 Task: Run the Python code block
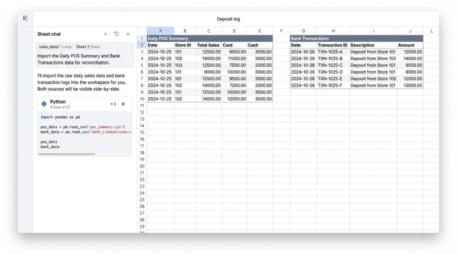tap(123, 104)
